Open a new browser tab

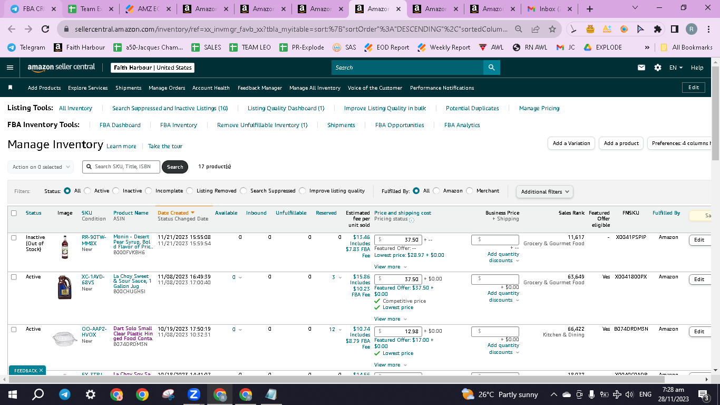589,9
